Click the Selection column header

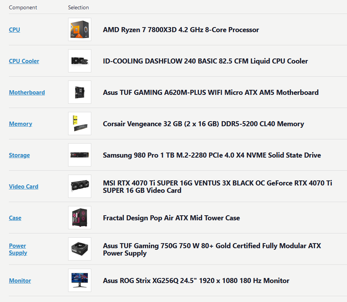coord(79,7)
